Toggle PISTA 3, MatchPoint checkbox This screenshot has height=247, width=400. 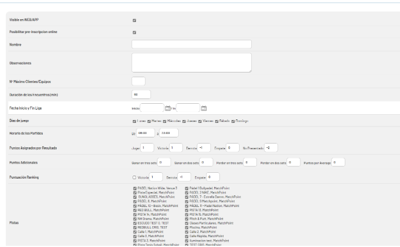point(135,241)
